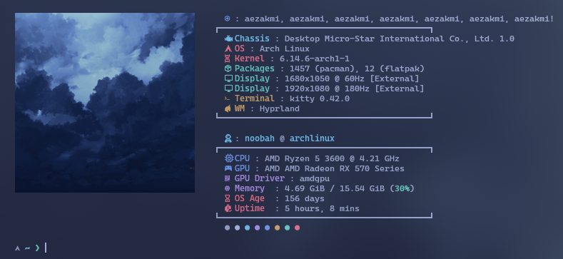
Task: Click the Chassis camera icon
Action: tap(228, 39)
